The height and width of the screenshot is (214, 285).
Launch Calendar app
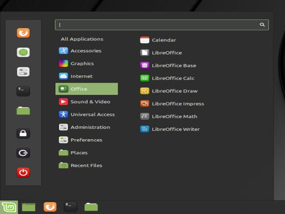[x=158, y=40]
